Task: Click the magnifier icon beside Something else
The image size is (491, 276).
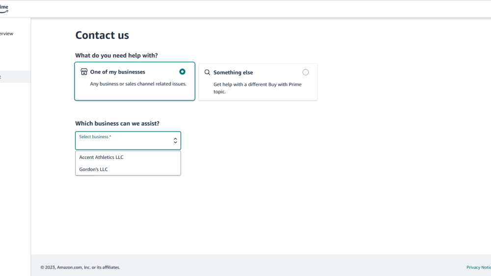Action: 207,72
